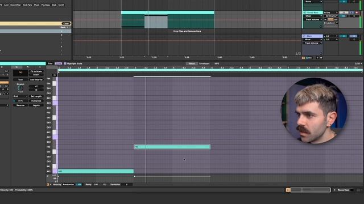The width and height of the screenshot is (364, 204).
Task: Open the Rack filter dropdown in browser
Action: pyautogui.click(x=64, y=27)
